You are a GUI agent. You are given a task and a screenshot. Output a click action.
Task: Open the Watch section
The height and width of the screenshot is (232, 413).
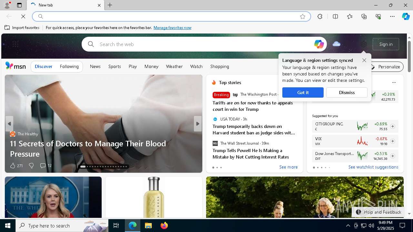pyautogui.click(x=196, y=66)
